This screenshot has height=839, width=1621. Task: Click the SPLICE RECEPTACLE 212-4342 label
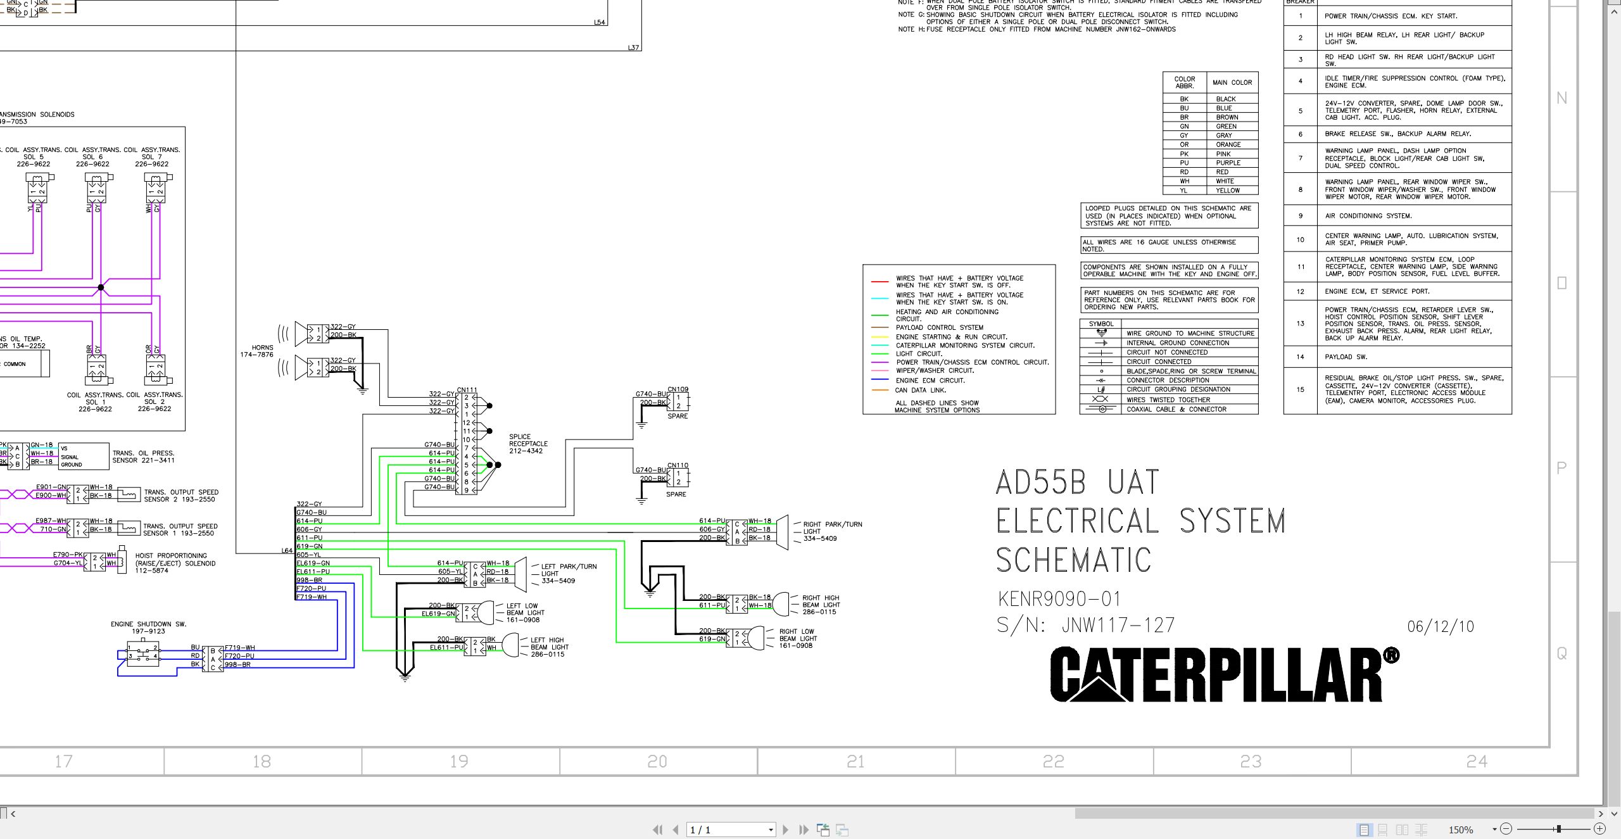[x=528, y=444]
